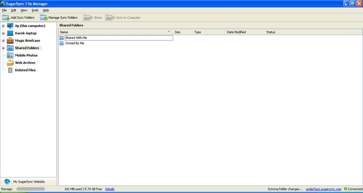Screen dimensions: 363x193
Task: Select Xp (this computer) label
Action: coord(30,26)
